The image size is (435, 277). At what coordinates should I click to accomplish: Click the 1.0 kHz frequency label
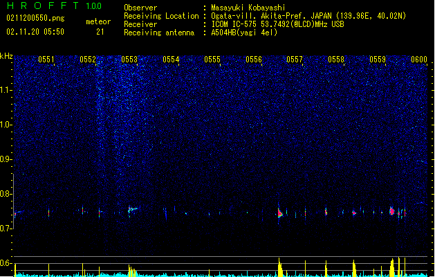pos(6,125)
